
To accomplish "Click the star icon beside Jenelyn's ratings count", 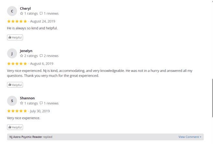I will pyautogui.click(x=21, y=56).
